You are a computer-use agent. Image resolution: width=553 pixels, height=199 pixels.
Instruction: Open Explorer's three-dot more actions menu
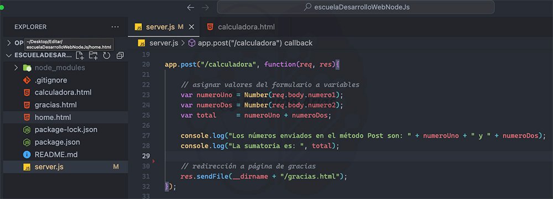115,27
